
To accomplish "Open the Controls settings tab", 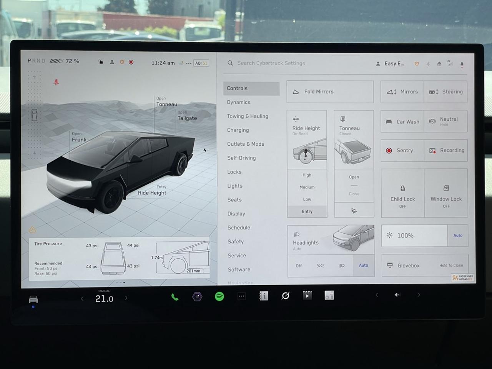I will pos(251,88).
